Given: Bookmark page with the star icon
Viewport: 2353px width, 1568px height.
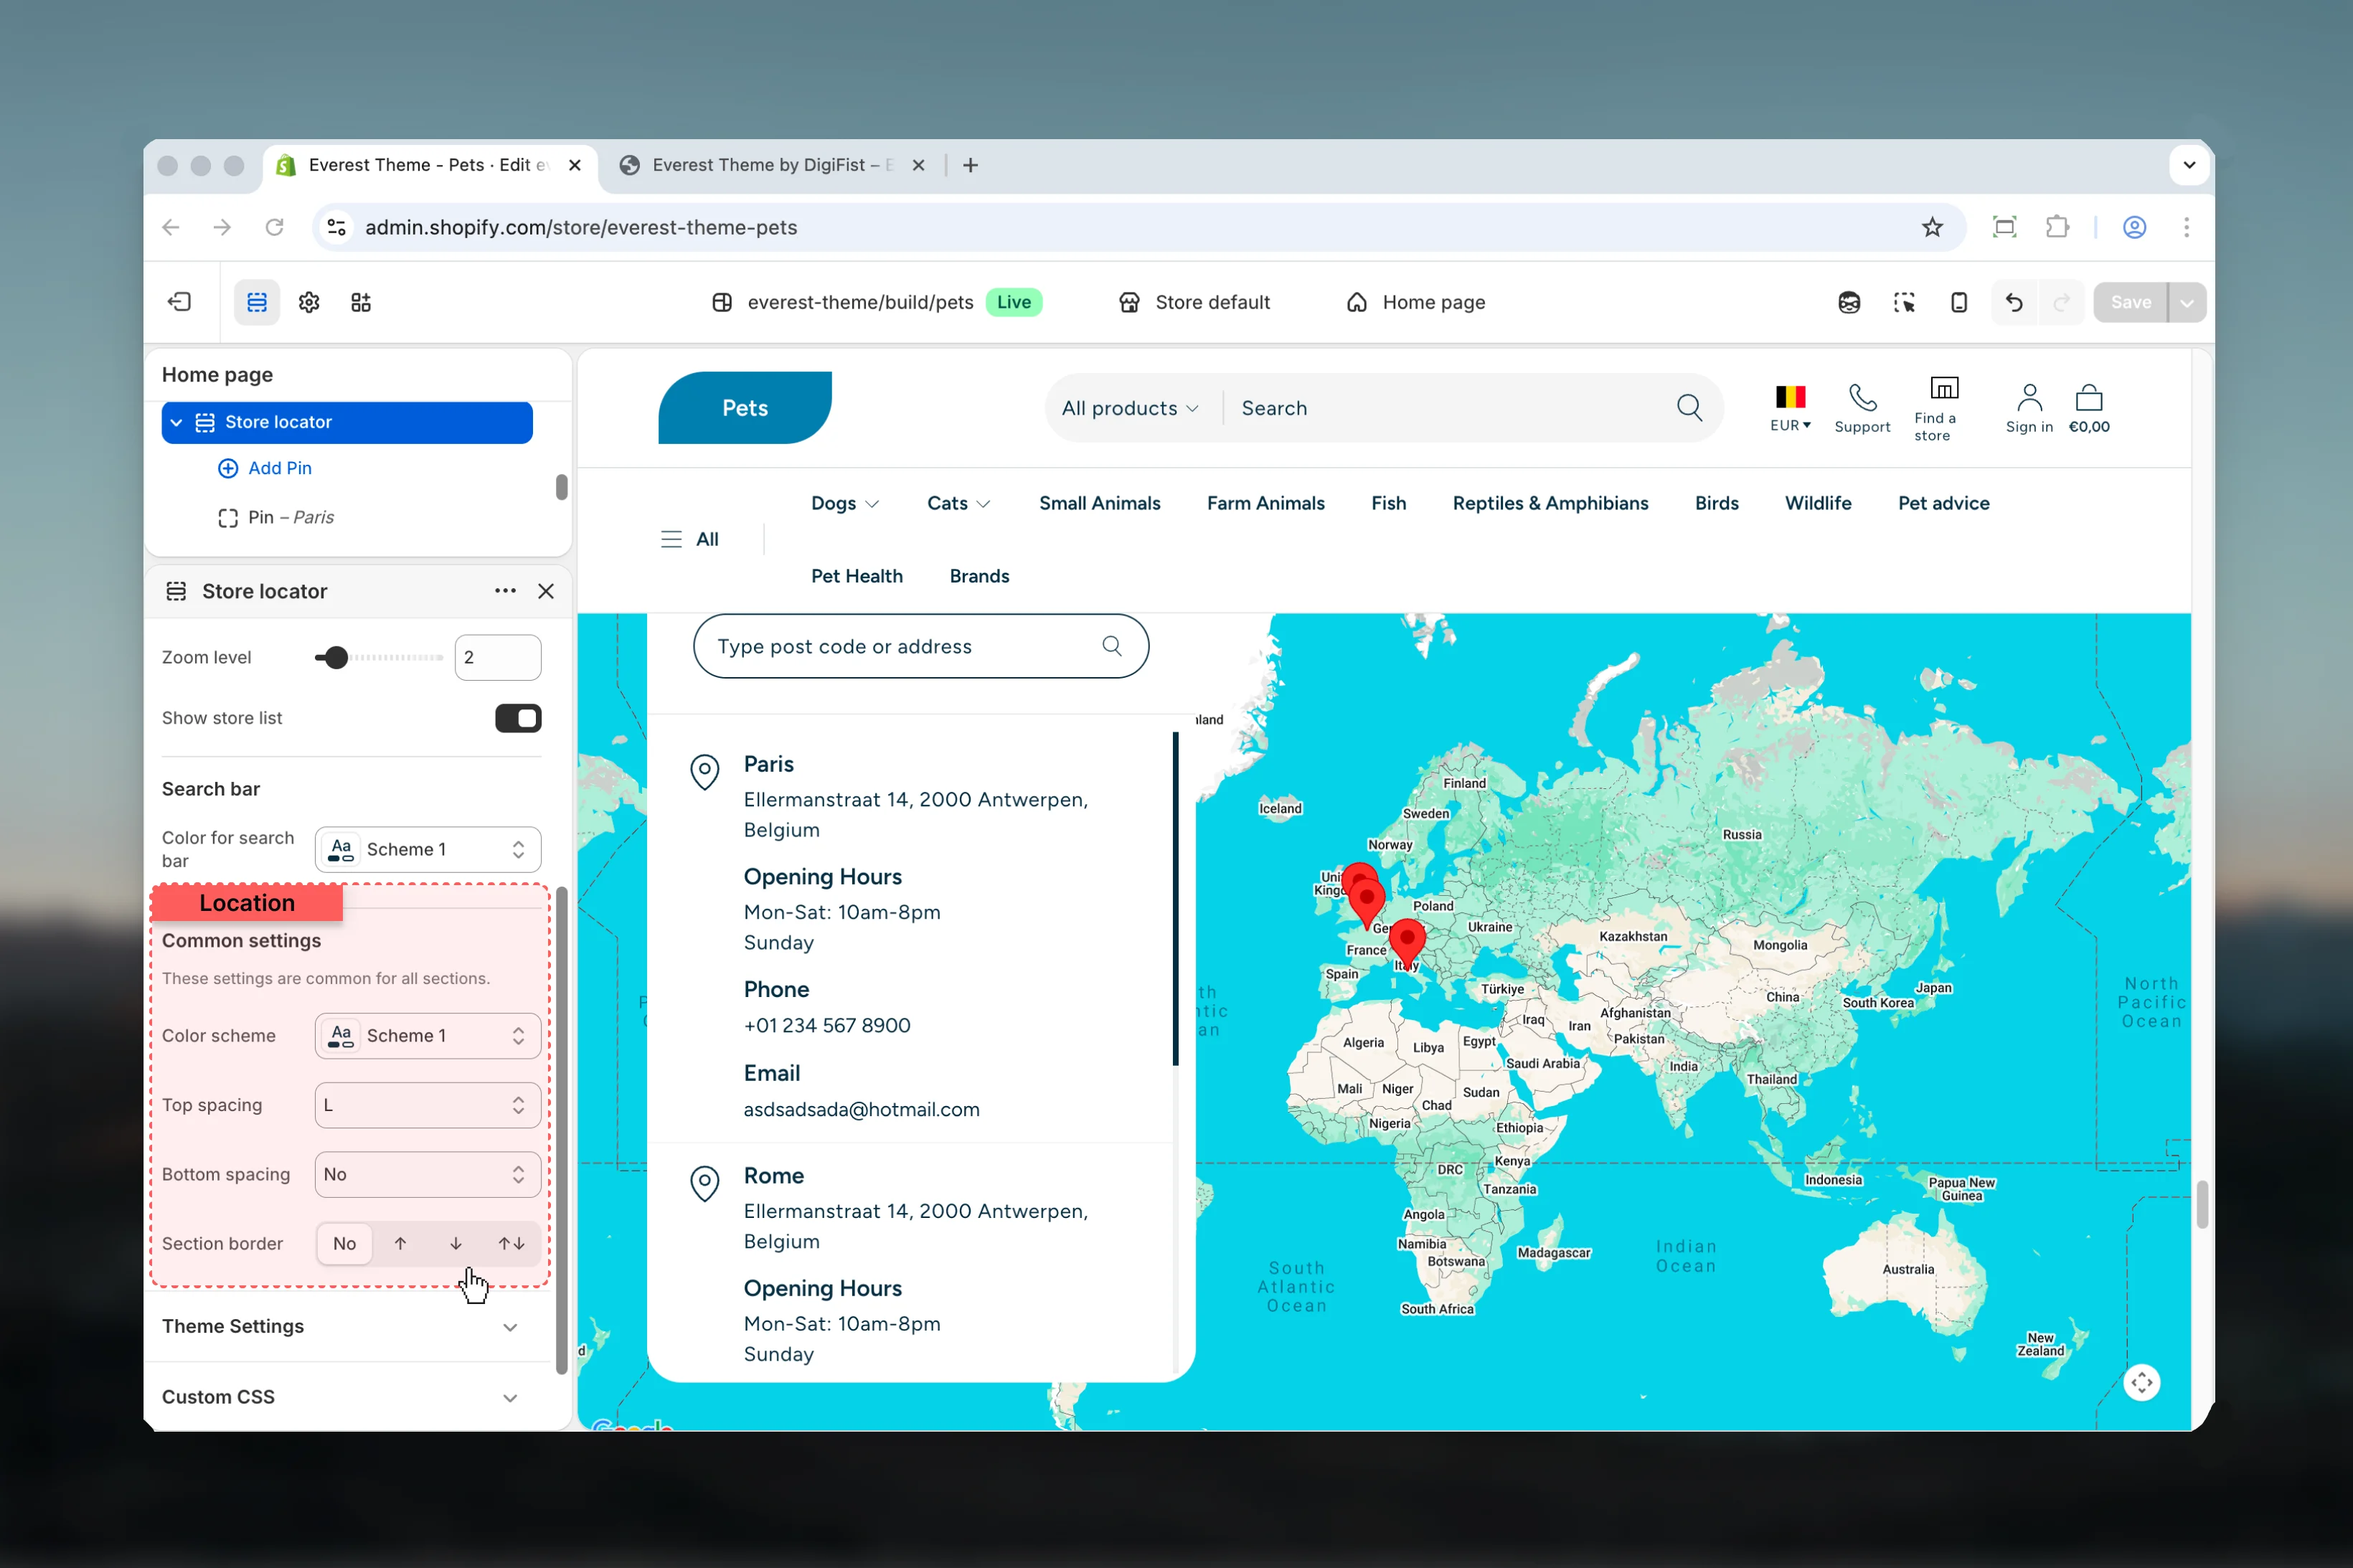Looking at the screenshot, I should tap(1932, 227).
